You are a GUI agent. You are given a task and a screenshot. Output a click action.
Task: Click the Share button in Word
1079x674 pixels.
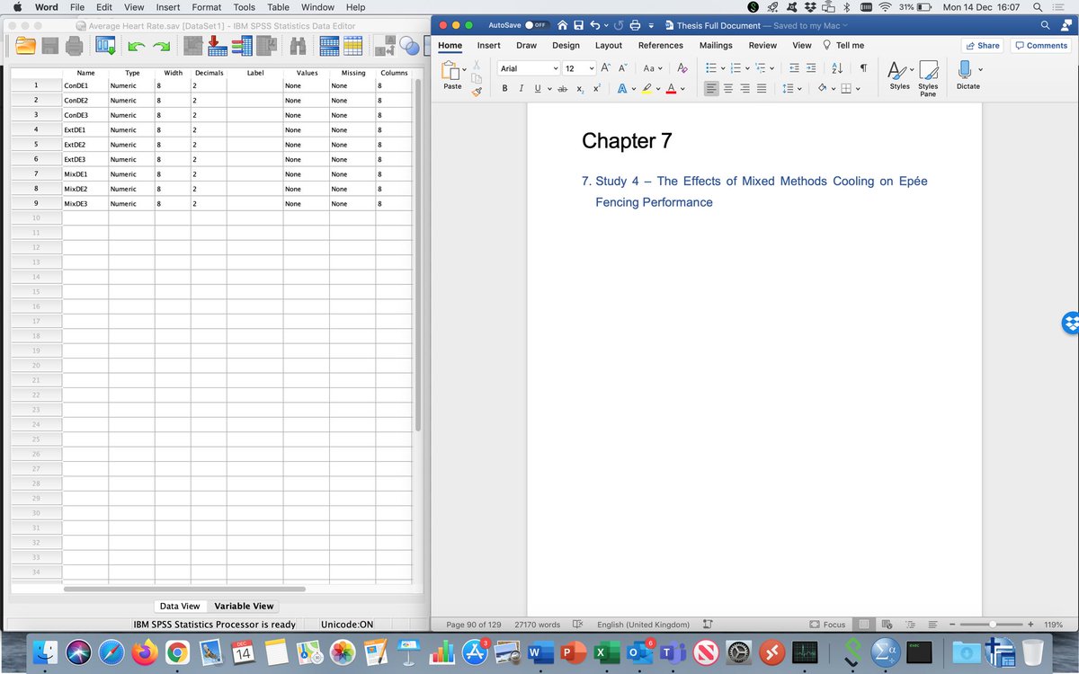(x=982, y=45)
